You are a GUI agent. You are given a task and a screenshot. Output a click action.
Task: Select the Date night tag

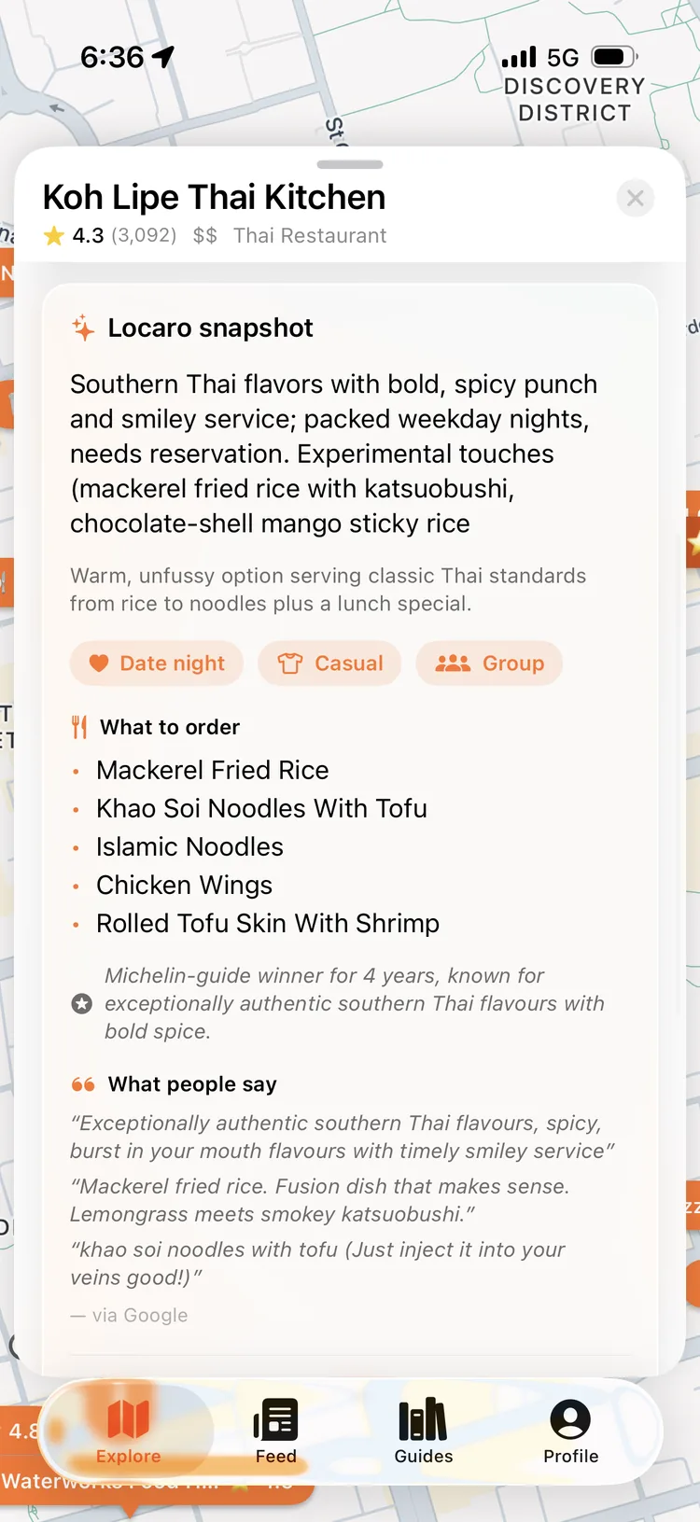157,663
